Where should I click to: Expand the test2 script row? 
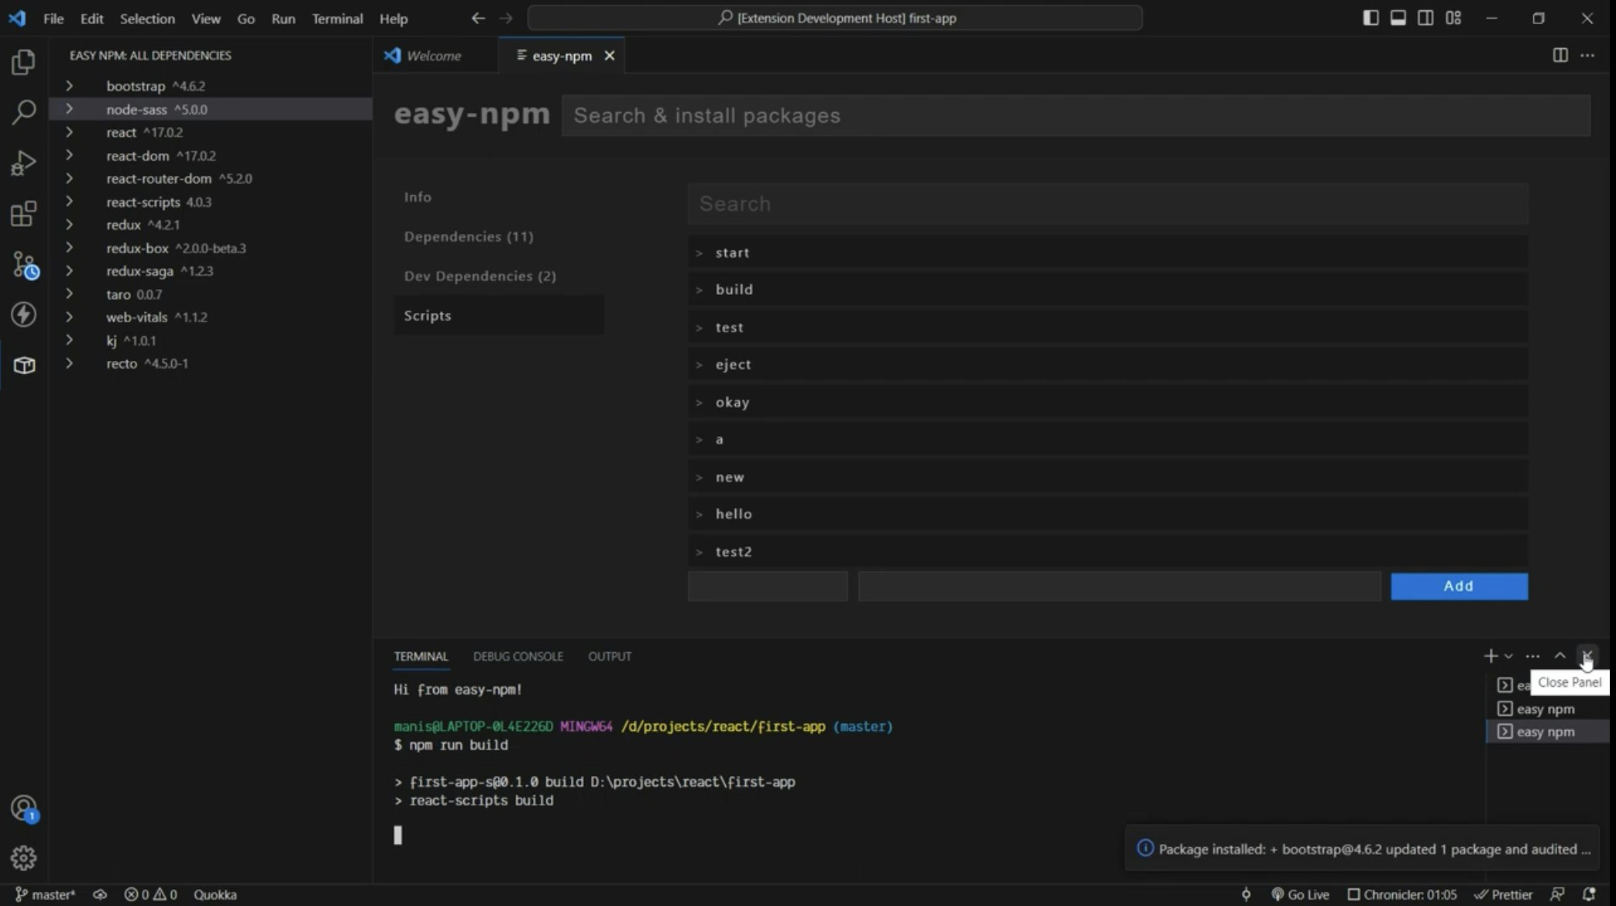[1108, 551]
